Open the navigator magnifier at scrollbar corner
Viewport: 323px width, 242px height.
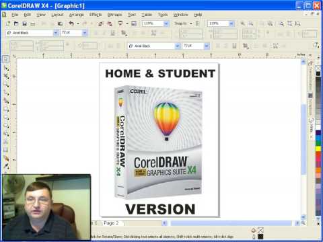tap(303, 223)
